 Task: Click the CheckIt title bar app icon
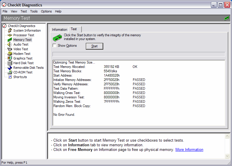[4, 5]
